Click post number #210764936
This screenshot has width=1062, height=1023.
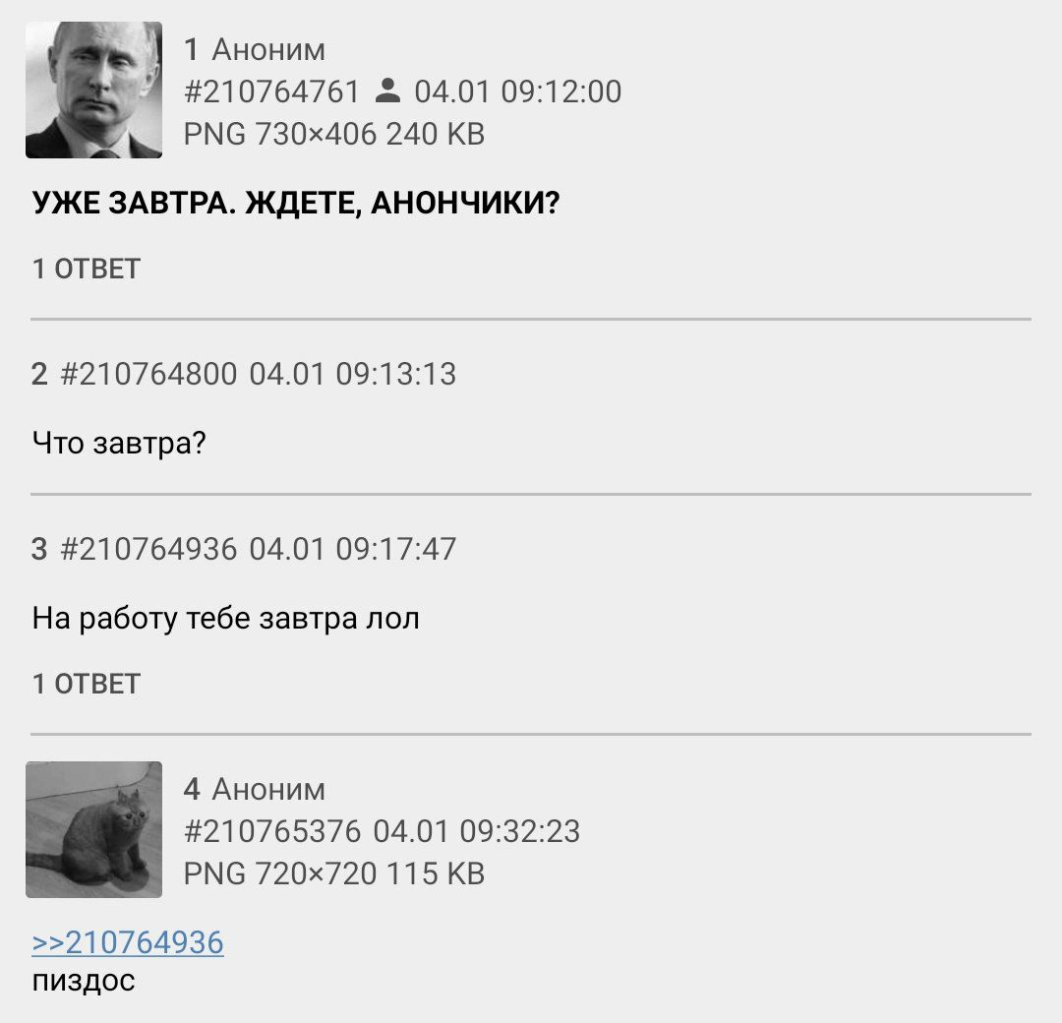pos(148,549)
